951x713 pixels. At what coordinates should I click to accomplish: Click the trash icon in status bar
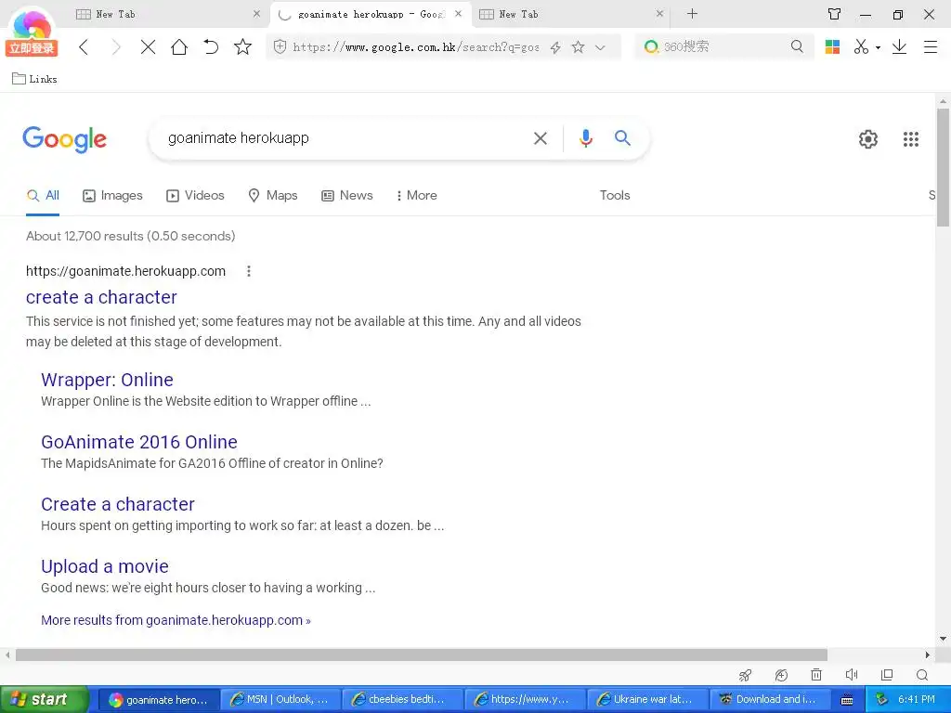tap(816, 674)
